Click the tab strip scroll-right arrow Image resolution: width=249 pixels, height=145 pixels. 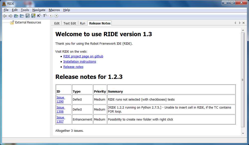(240, 23)
